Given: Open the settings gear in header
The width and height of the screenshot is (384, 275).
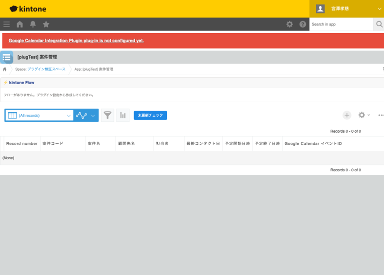Looking at the screenshot, I should (289, 24).
